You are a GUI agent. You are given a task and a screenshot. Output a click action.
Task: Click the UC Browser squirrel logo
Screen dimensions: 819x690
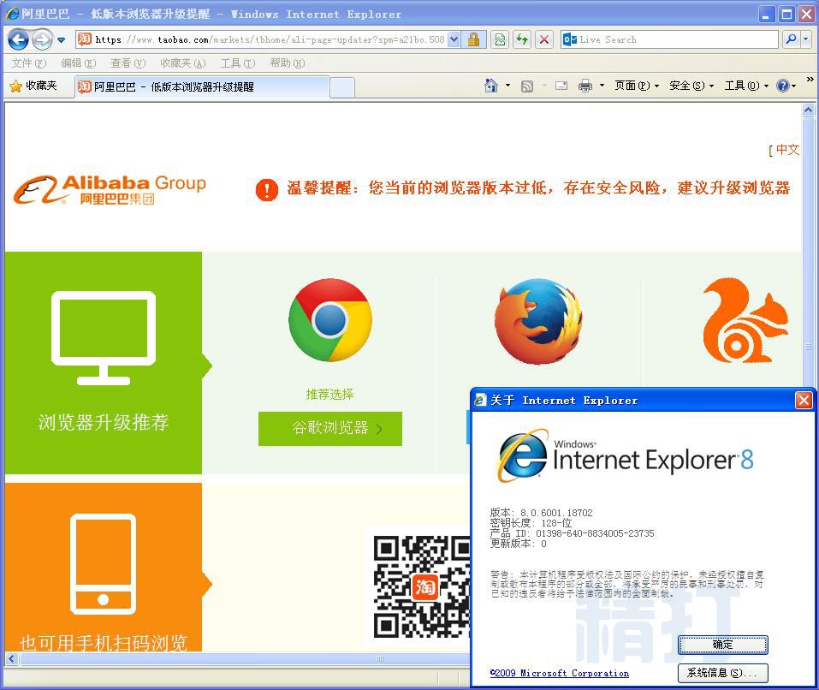tap(746, 320)
